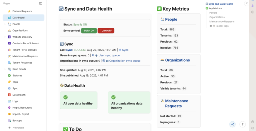This screenshot has height=131, width=256.
Task: Click the Not started value 49
Action: pos(179,116)
